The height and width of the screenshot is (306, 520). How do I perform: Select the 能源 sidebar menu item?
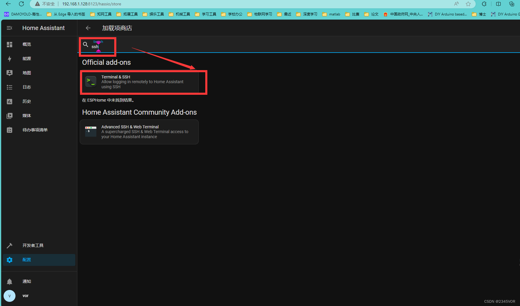[x=39, y=59]
